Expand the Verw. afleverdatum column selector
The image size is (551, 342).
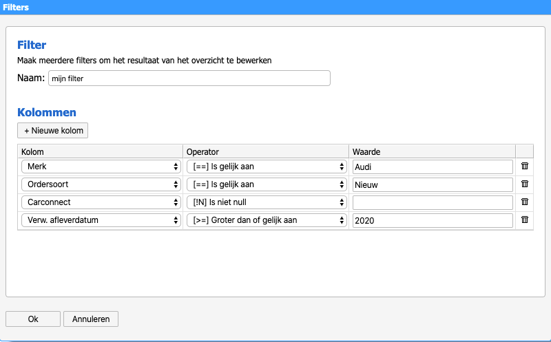coord(101,220)
